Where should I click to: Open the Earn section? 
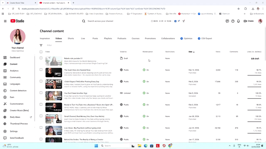tap(12, 97)
